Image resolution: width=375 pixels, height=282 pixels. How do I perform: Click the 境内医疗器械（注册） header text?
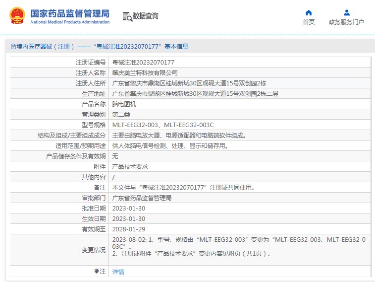click(x=46, y=47)
